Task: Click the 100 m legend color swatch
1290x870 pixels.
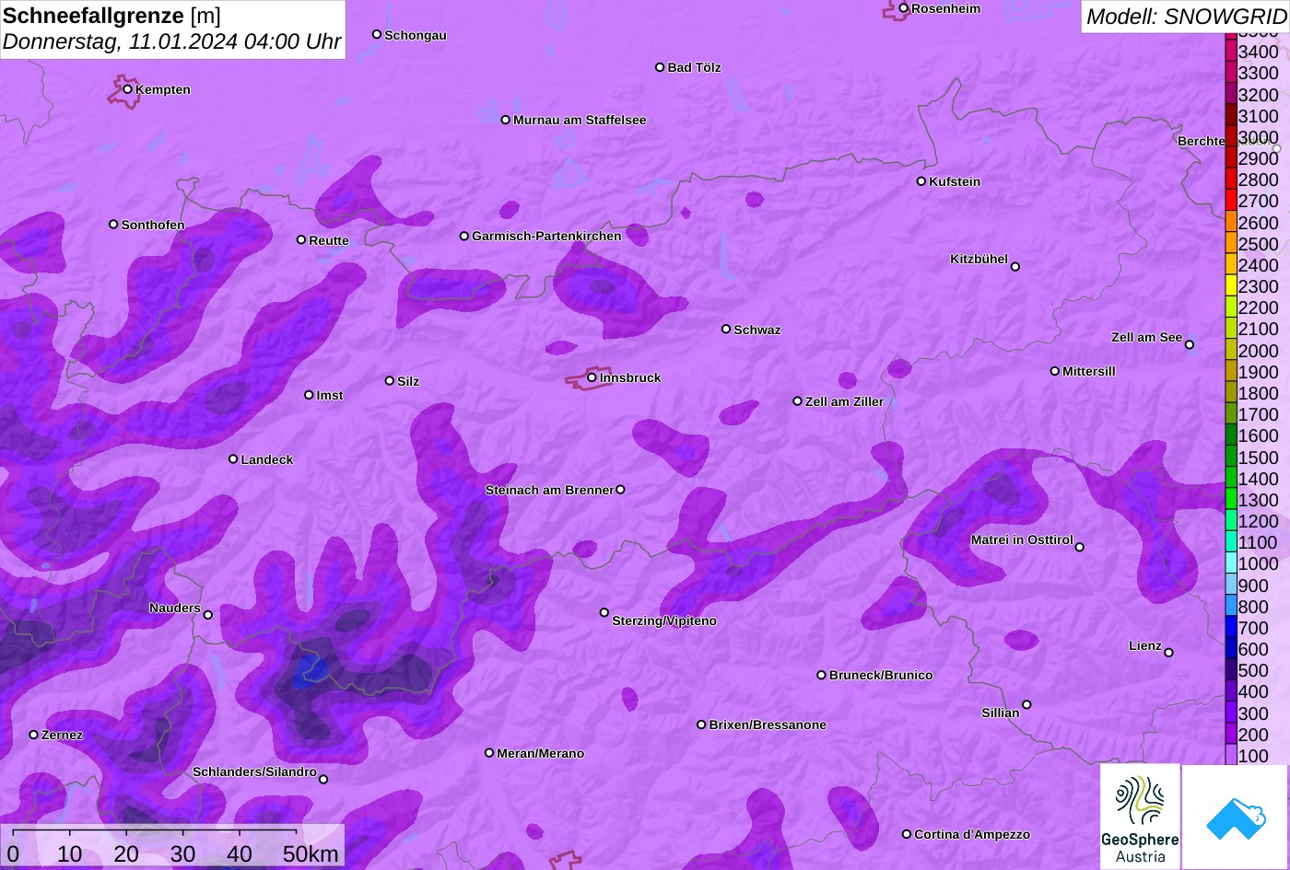Action: [x=1231, y=755]
